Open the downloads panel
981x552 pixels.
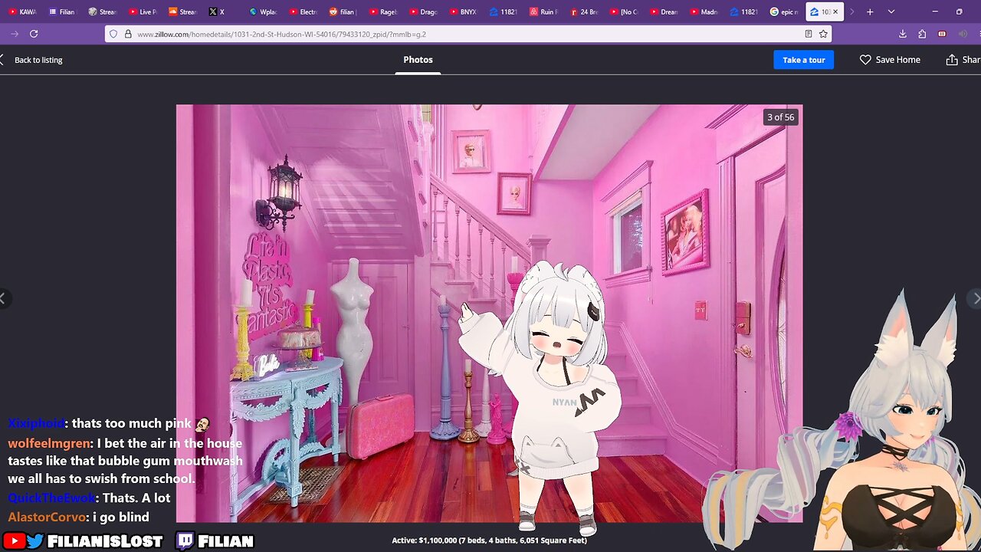click(x=903, y=34)
